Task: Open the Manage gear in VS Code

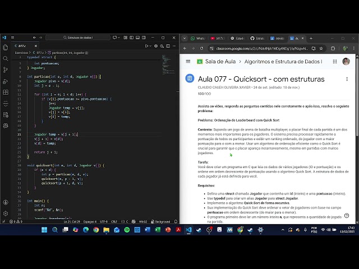Action: click(6, 214)
